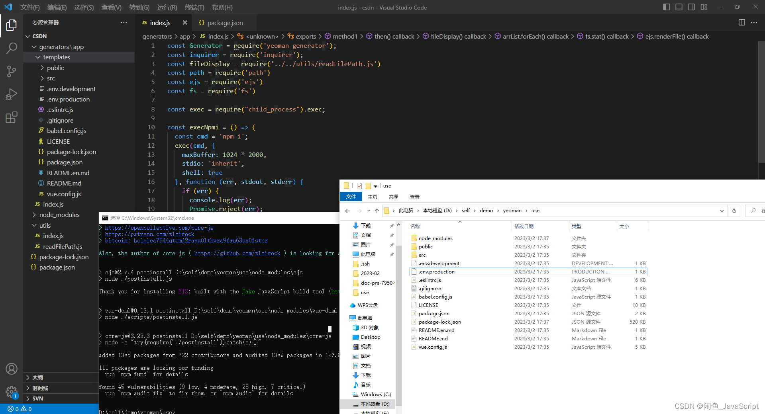Go up one folder in File Explorer
The height and width of the screenshot is (414, 765).
tap(377, 211)
